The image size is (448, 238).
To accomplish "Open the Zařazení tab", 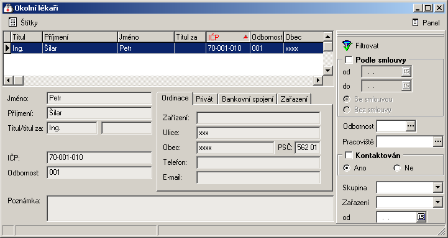I will [294, 99].
